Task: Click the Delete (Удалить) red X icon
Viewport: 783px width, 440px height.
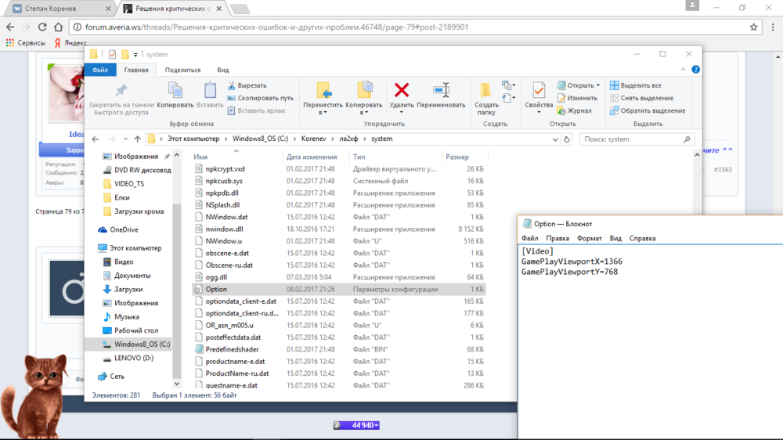Action: point(401,90)
